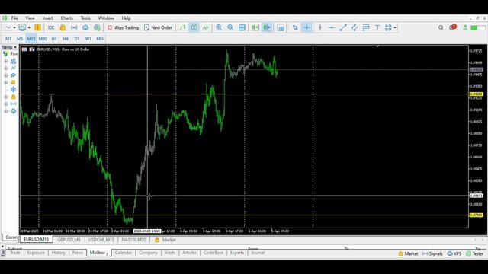The width and height of the screenshot is (488, 274).
Task: Toggle the Auto Scroll chart button
Action: 255,27
